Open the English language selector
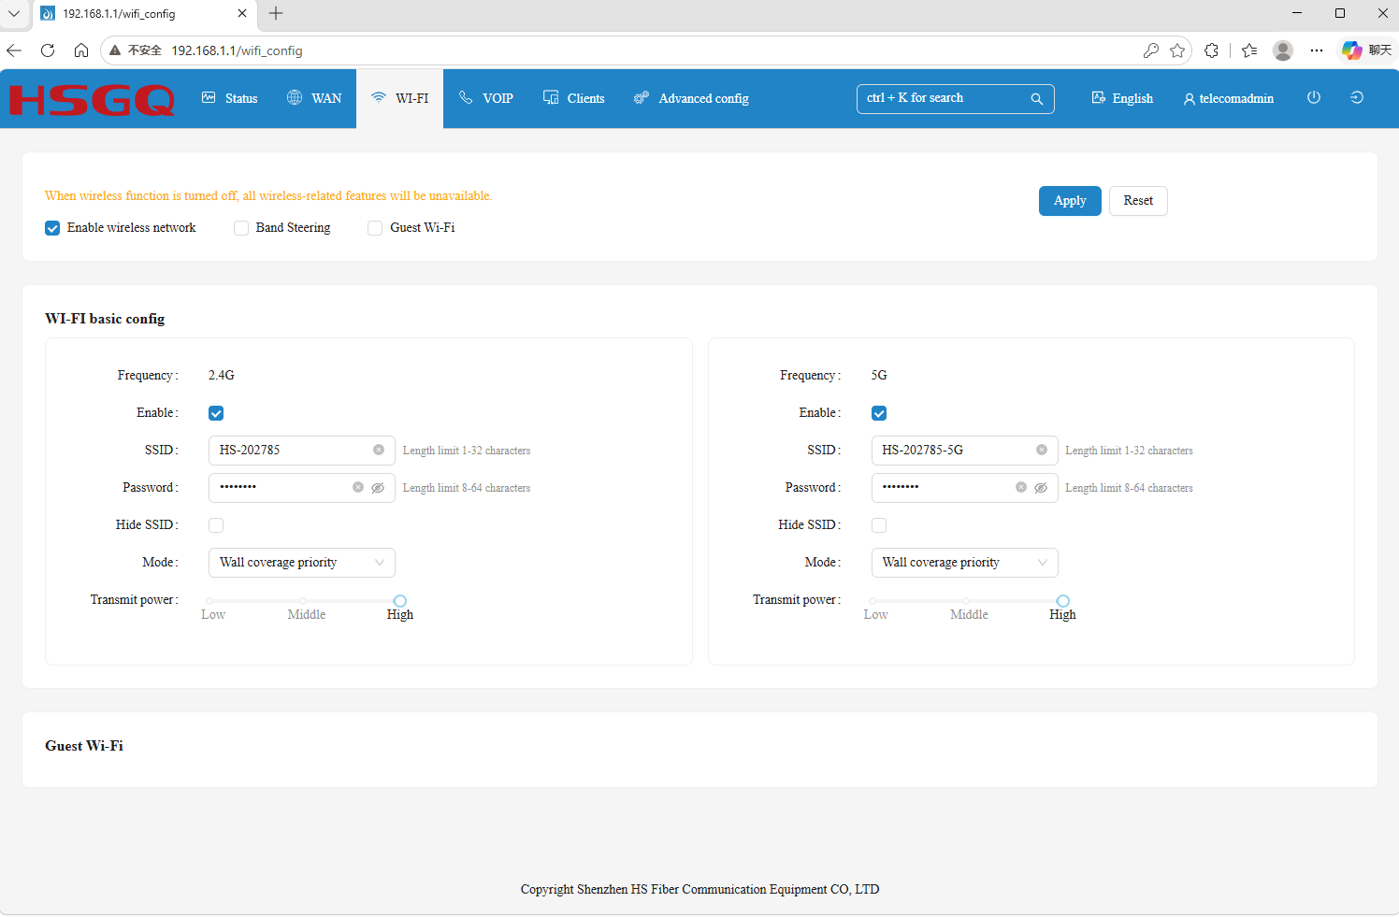This screenshot has width=1399, height=917. (1122, 98)
